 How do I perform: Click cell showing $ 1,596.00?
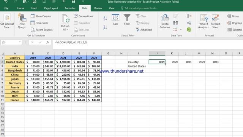(63, 79)
